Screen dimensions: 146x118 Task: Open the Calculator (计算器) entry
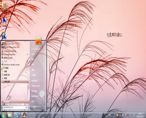coord(15,68)
